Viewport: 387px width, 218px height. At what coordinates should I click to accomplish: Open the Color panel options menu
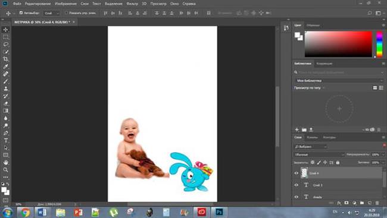click(x=383, y=25)
